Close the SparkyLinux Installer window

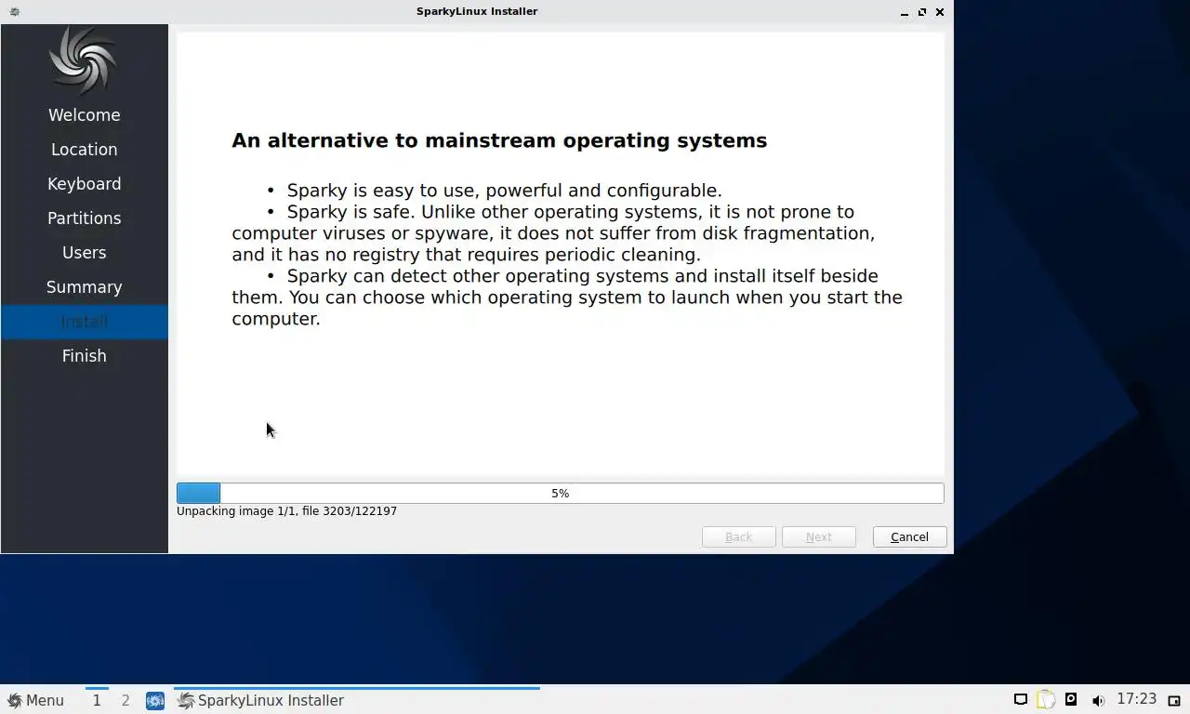[939, 12]
